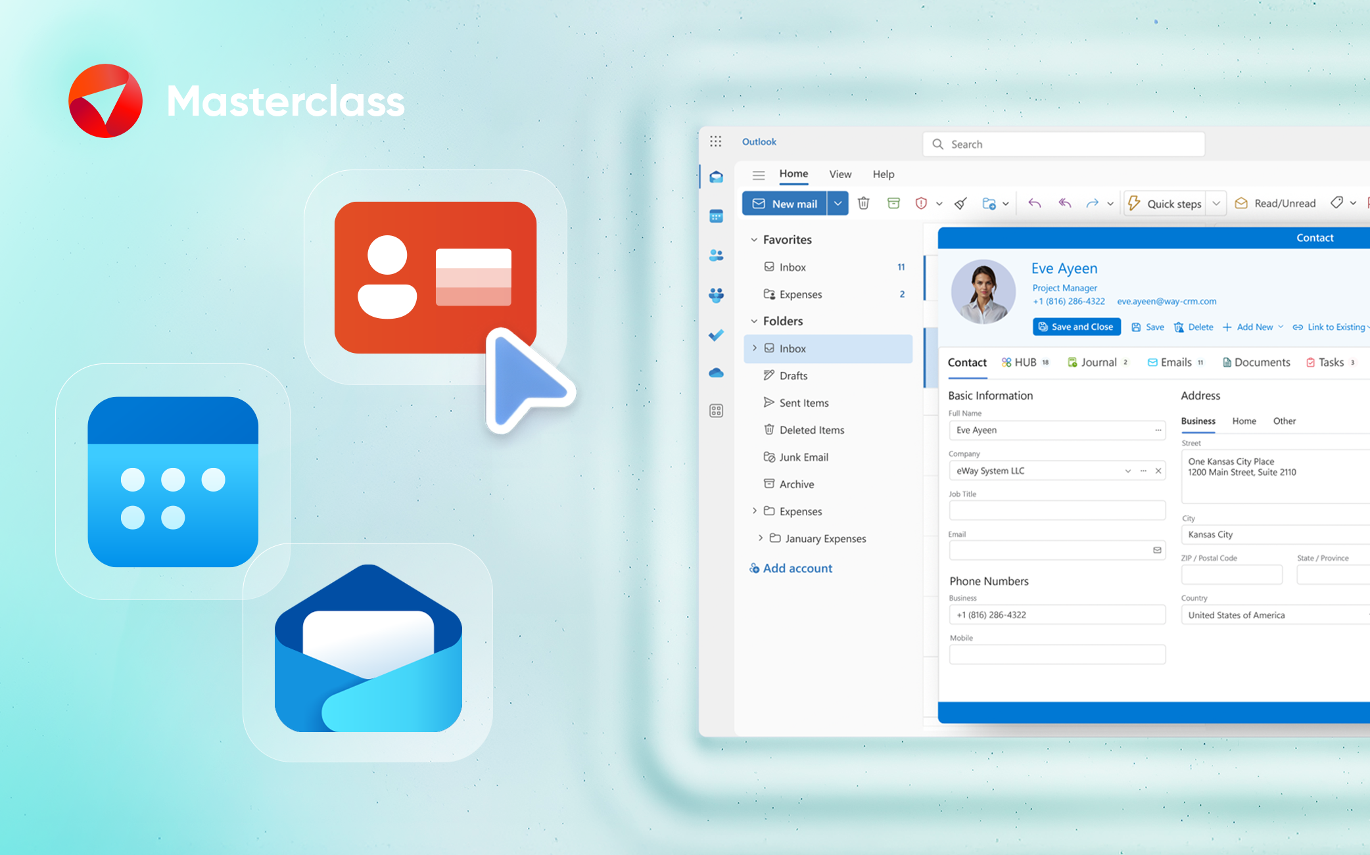1370x855 pixels.
Task: Open the View menu in Outlook
Action: 839,174
